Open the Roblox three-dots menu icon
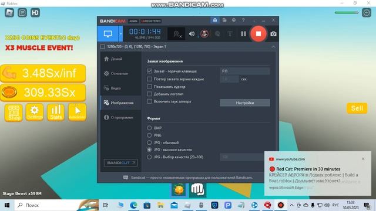The height and width of the screenshot is (211, 376). pyautogui.click(x=367, y=13)
